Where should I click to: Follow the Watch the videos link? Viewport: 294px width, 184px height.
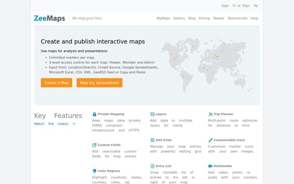(x=55, y=124)
